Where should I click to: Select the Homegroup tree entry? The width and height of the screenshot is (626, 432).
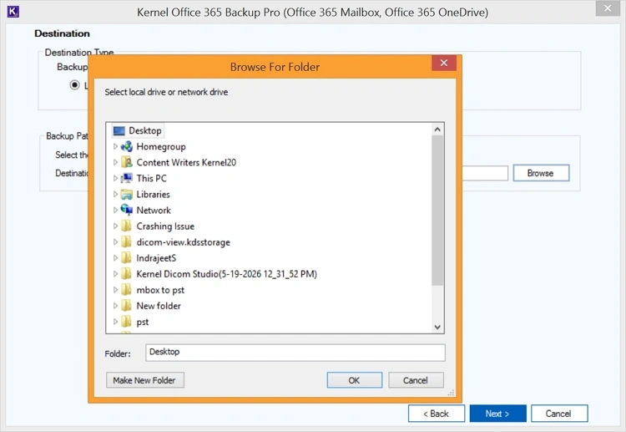(x=161, y=147)
